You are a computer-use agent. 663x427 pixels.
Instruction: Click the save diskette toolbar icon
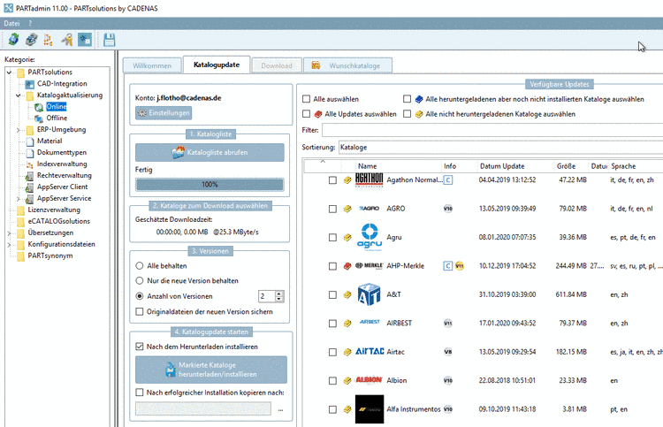[109, 40]
